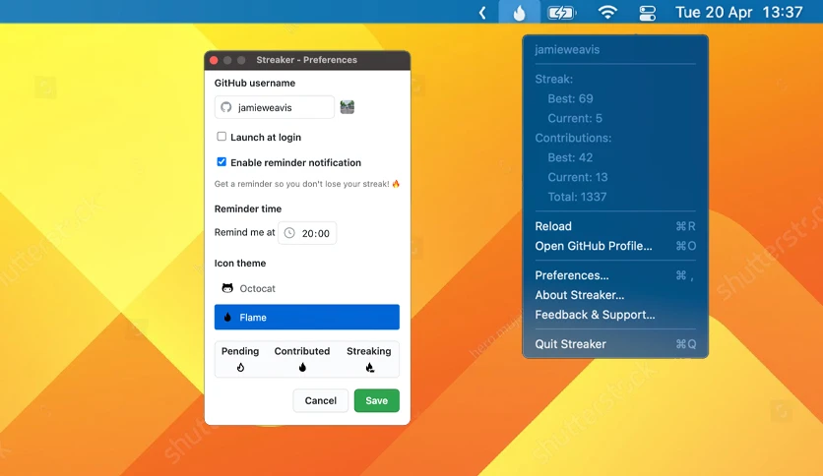The image size is (823, 476).
Task: Click the Octocat cat face icon
Action: coord(227,288)
